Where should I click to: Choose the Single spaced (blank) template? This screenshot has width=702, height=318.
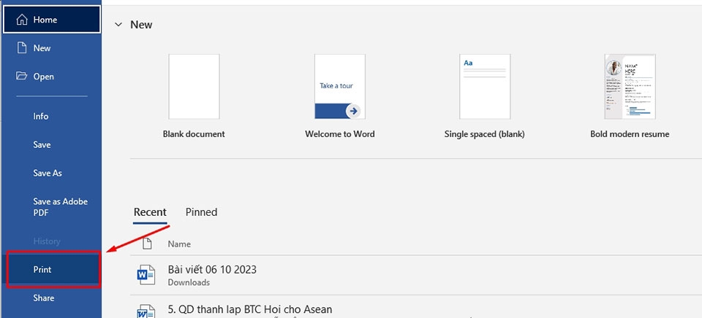pyautogui.click(x=485, y=87)
